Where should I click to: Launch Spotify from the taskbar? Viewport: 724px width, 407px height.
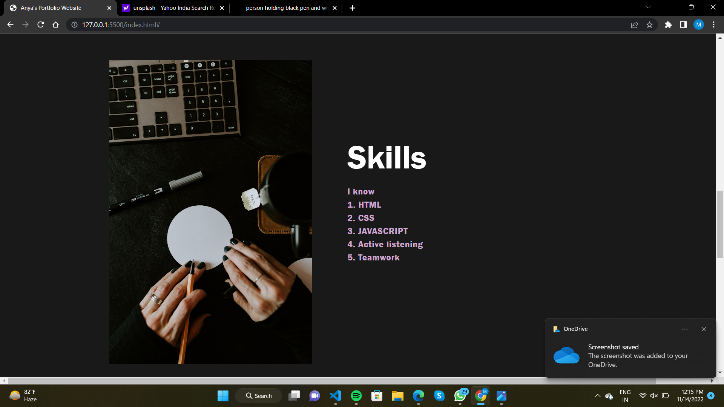[356, 396]
